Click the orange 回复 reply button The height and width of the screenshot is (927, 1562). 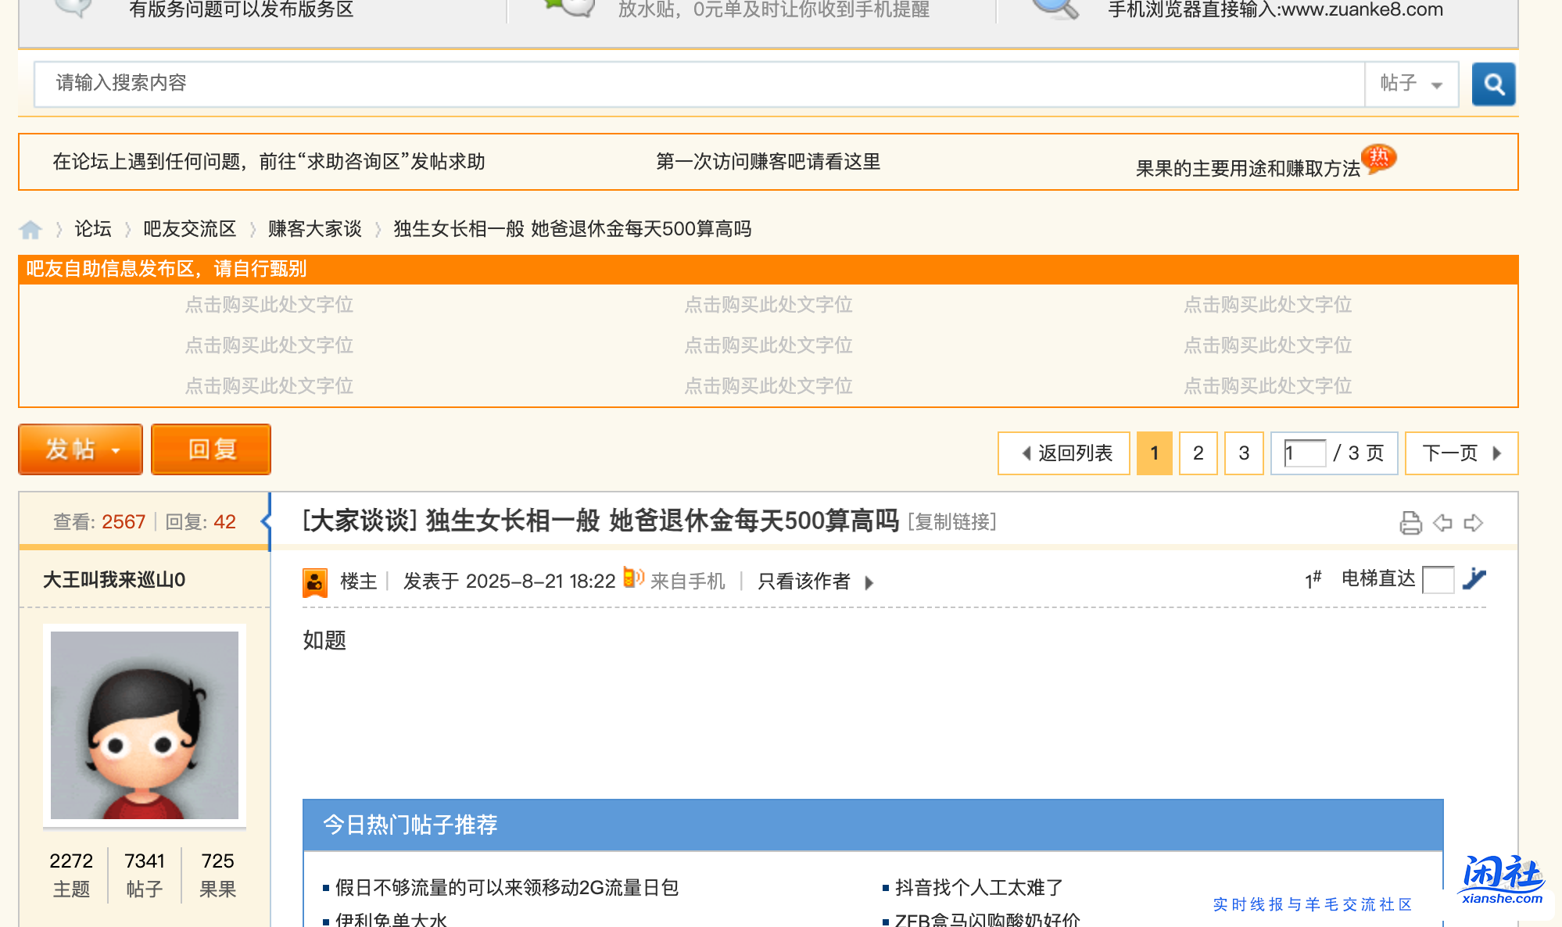[210, 449]
